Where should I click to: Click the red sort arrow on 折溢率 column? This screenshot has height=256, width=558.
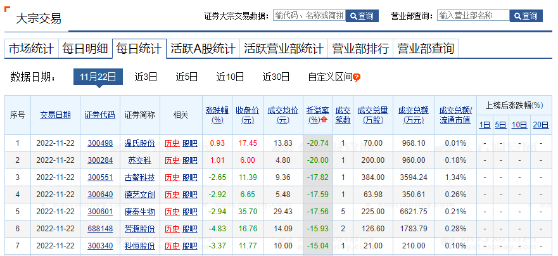click(324, 120)
